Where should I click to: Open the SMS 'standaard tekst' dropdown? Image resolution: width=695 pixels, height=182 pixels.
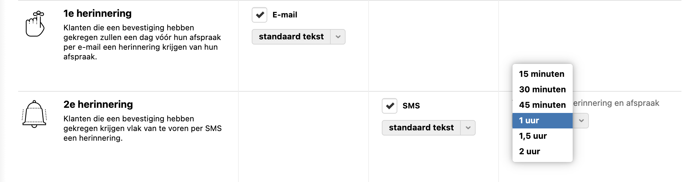pyautogui.click(x=421, y=128)
